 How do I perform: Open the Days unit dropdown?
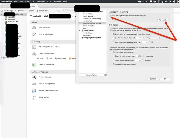[153, 38]
